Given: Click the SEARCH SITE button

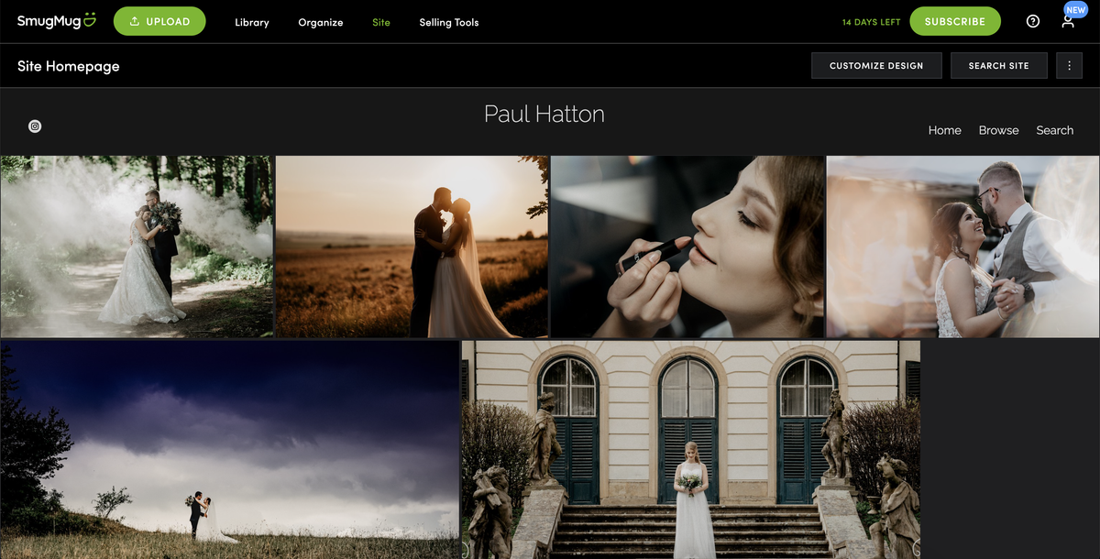Looking at the screenshot, I should pyautogui.click(x=998, y=65).
